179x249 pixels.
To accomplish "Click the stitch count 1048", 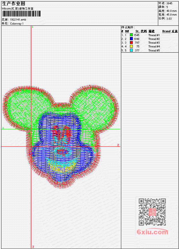I will 136,39.
